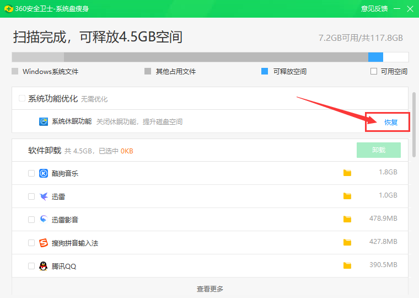Click 恢复 to restore hibernation function
This screenshot has height=298, width=419.
[x=391, y=123]
